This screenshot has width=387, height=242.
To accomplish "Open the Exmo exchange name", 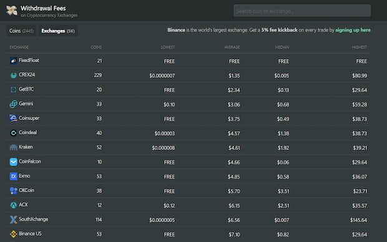I will click(x=24, y=176).
